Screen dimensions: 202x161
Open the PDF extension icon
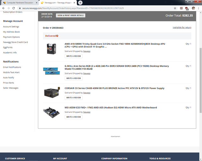[x=181, y=8]
